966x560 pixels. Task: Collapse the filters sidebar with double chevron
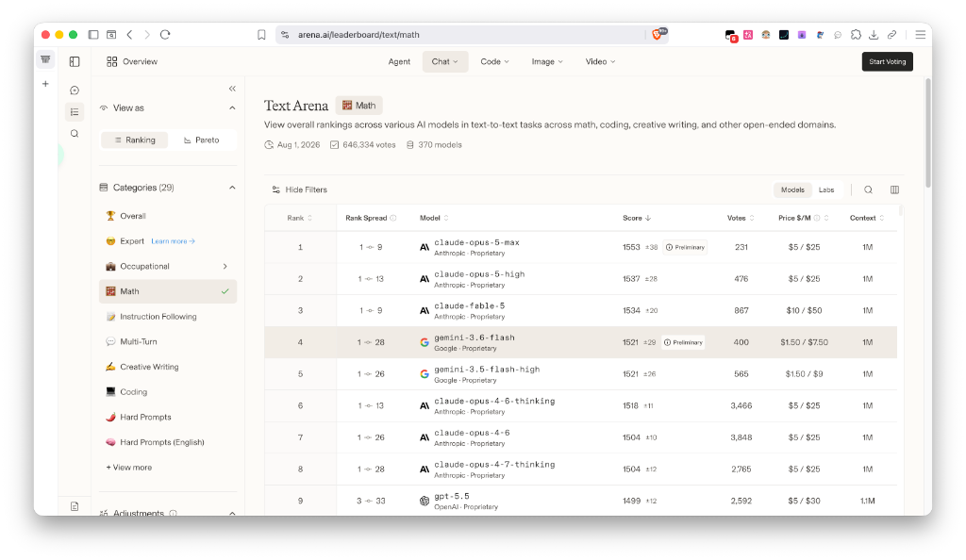[232, 89]
